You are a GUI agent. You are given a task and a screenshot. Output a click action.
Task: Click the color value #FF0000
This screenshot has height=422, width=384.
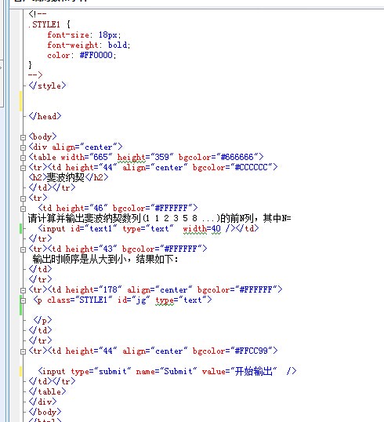pyautogui.click(x=96, y=55)
